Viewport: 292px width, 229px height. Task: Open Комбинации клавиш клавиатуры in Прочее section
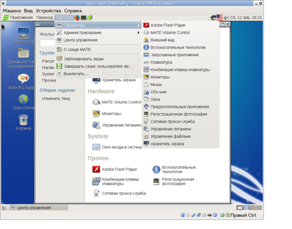click(x=116, y=182)
